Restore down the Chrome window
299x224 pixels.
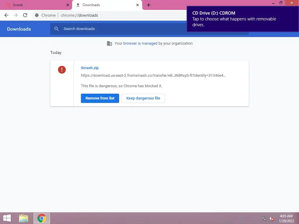pos(281,3)
